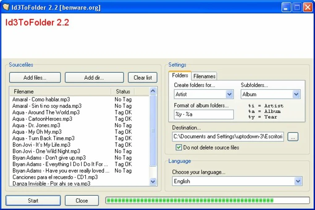Viewport: 315px width, 210px height.
Task: Close the Id3ToFolder window with X
Action: pos(308,7)
